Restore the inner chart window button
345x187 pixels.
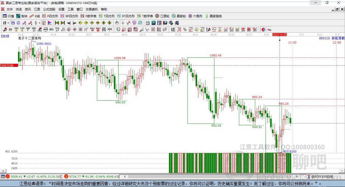click(x=337, y=9)
